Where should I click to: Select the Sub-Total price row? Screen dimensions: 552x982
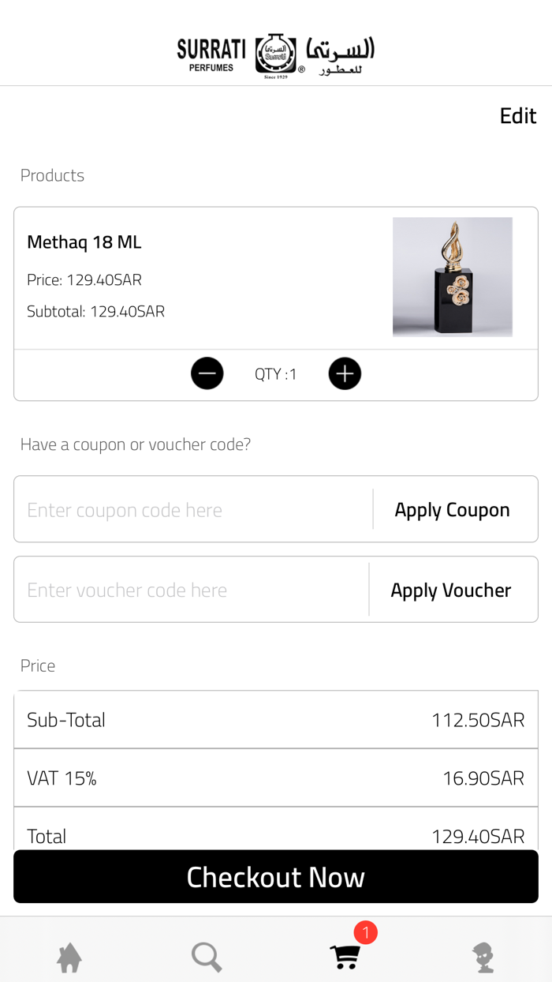[x=276, y=720]
